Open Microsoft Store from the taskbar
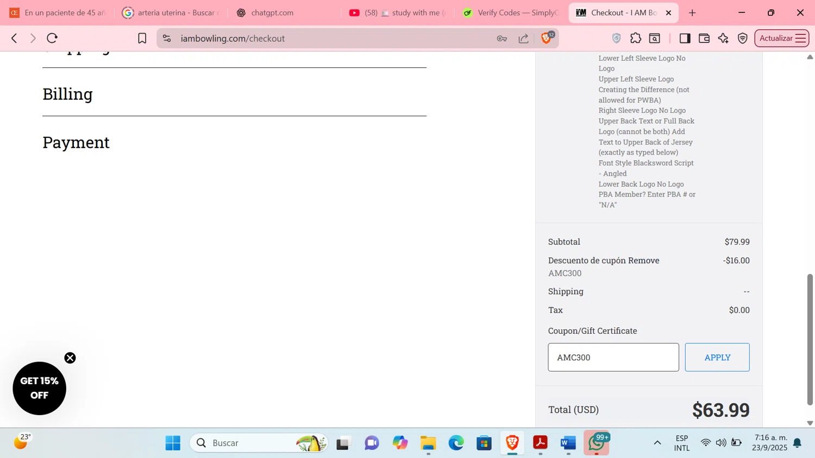The width and height of the screenshot is (815, 458). (484, 443)
